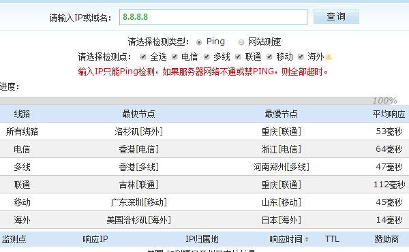Click the help icon next to 海外

(328, 57)
